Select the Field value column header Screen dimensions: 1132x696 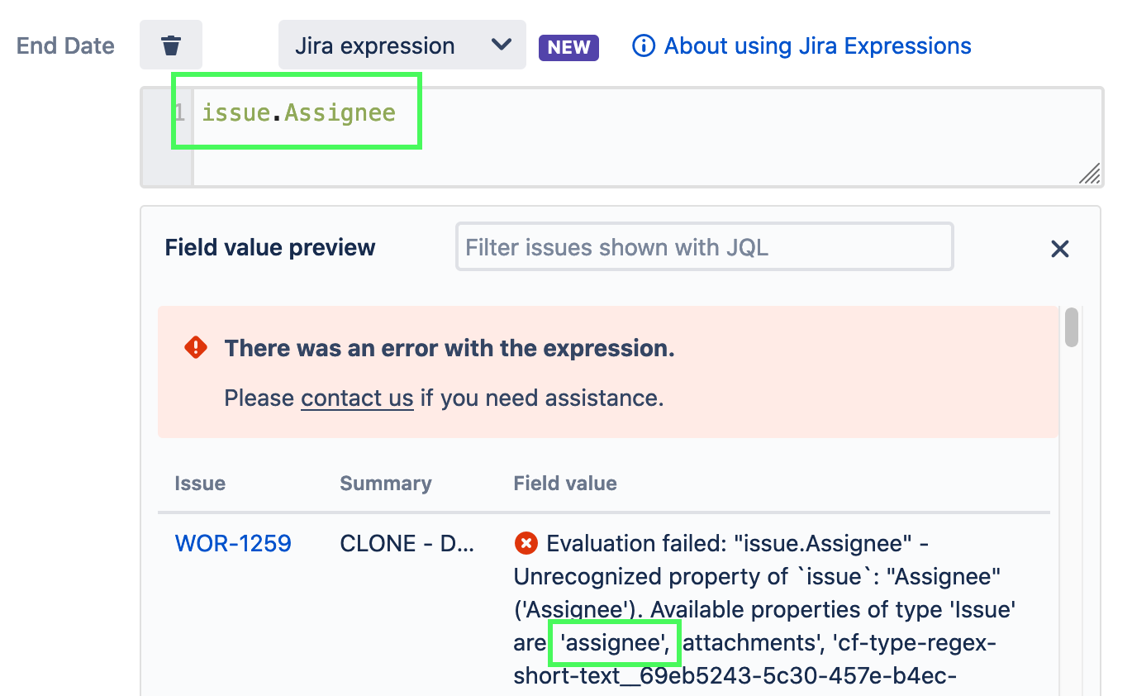point(565,483)
